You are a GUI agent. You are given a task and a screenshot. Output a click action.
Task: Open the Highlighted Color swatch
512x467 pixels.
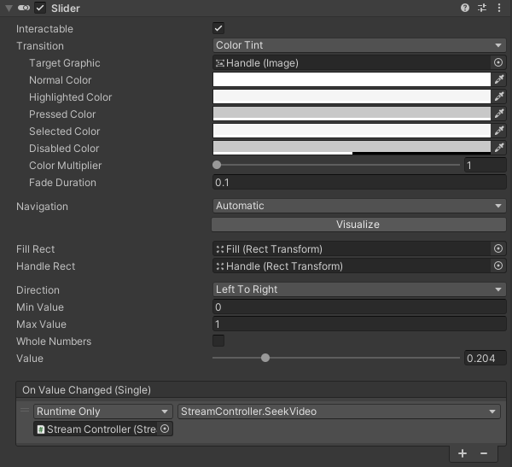pos(352,96)
